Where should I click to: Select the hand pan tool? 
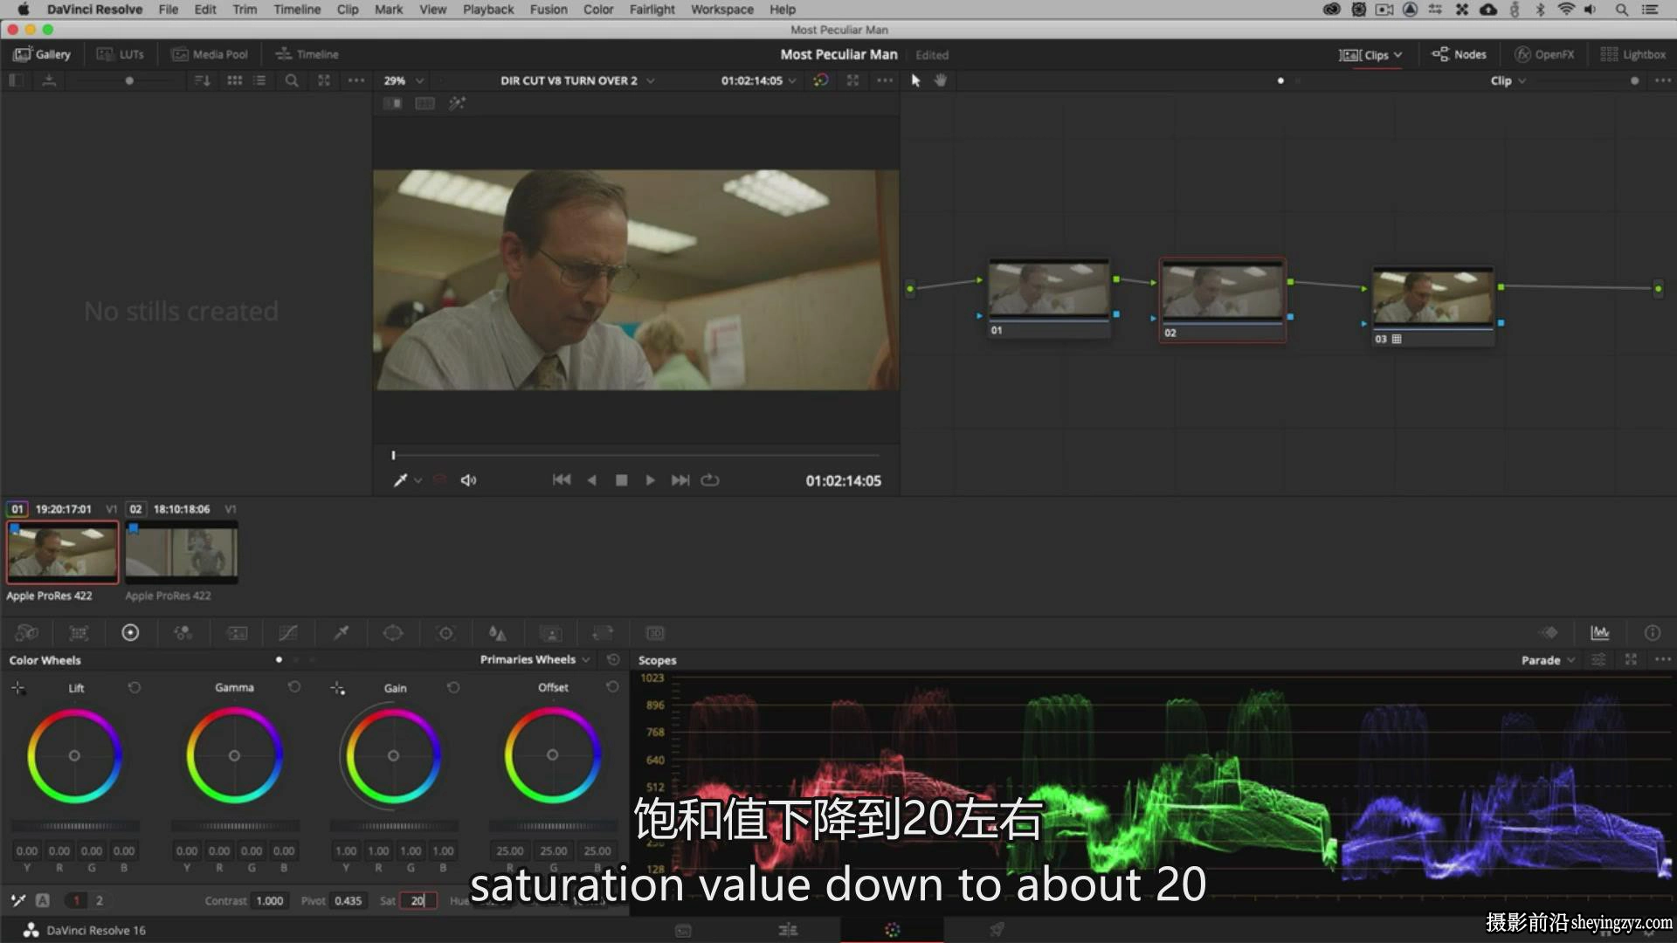941,80
